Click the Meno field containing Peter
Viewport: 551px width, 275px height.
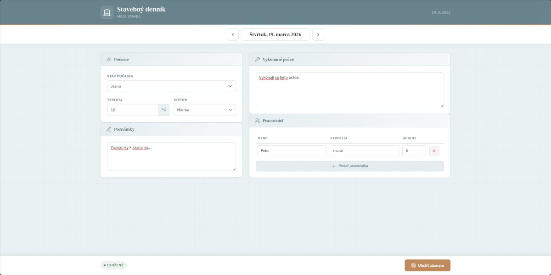point(291,151)
